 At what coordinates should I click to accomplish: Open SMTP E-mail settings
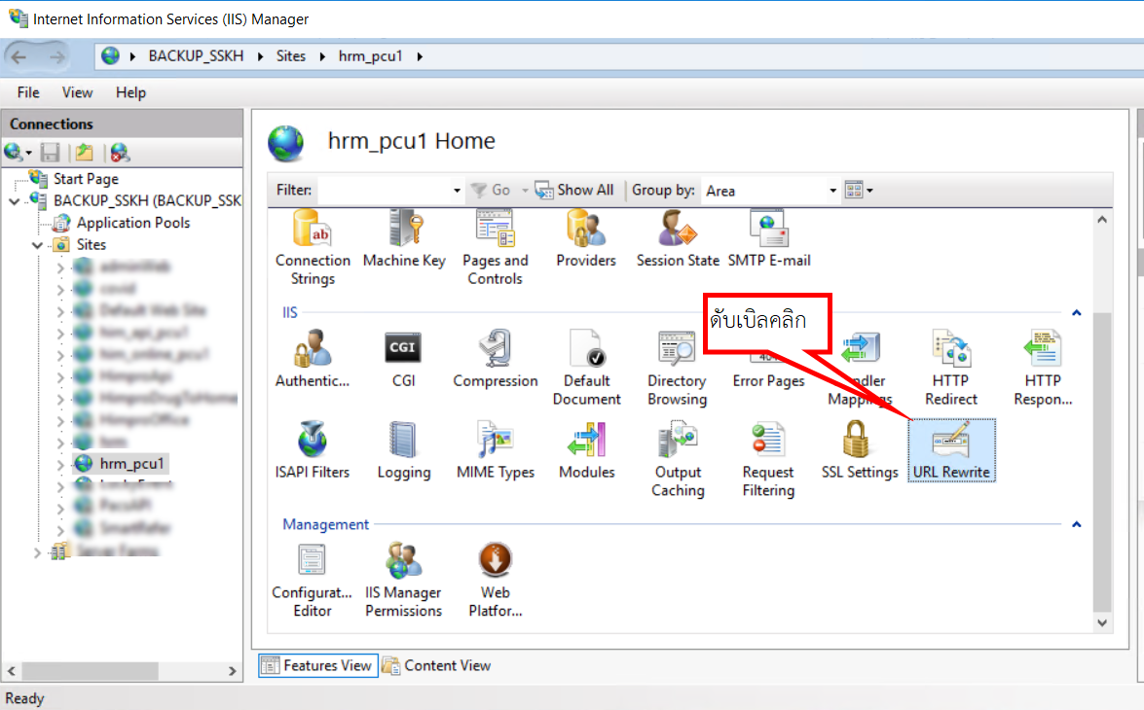[769, 238]
